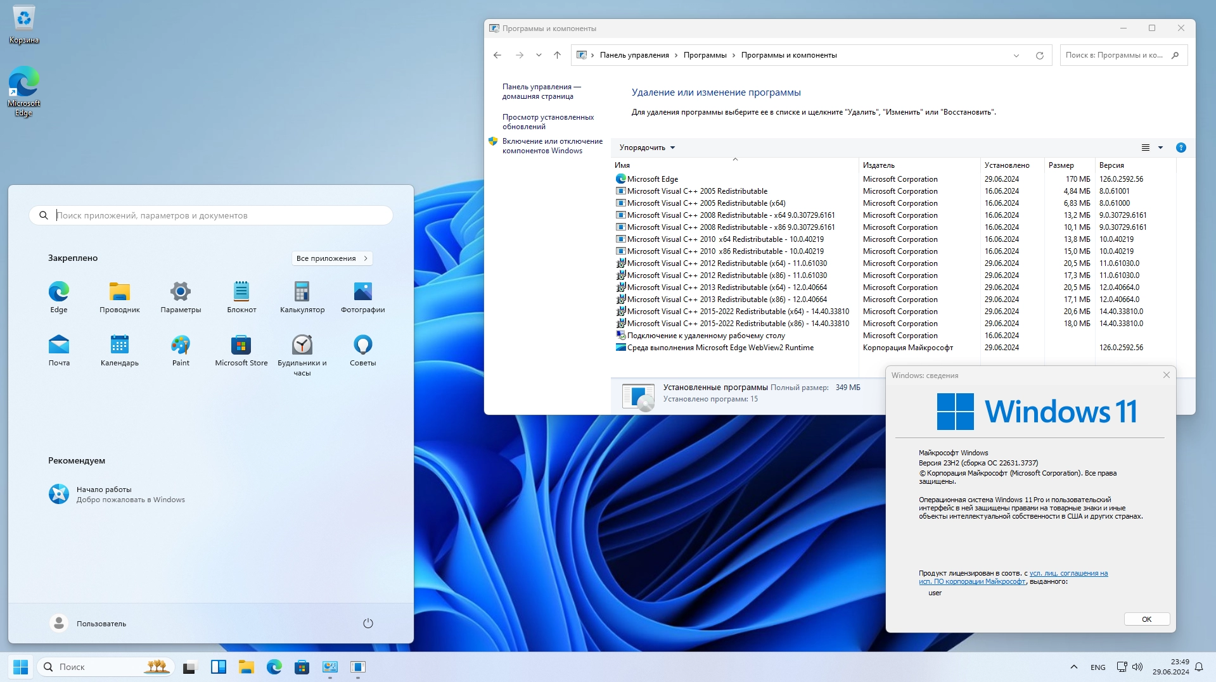Refresh the Programs and Features list

point(1039,56)
